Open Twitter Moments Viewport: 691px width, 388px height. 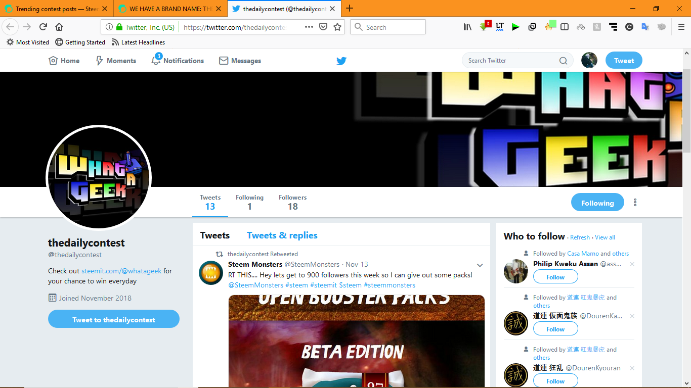coord(116,61)
